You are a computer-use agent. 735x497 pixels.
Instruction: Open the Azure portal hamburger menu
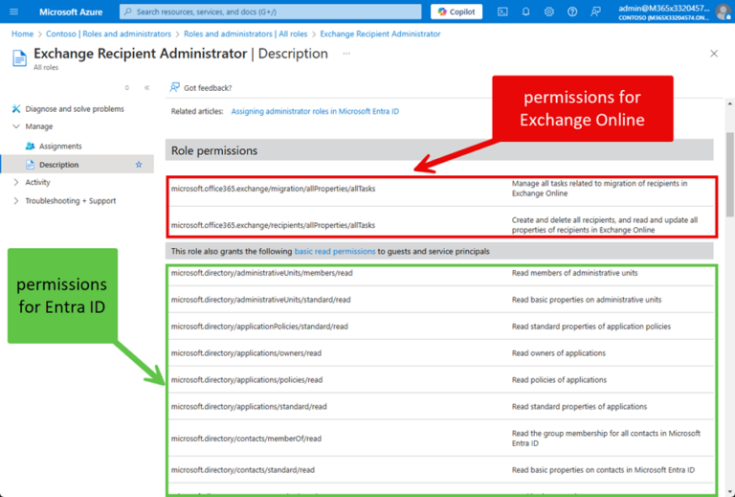(13, 11)
